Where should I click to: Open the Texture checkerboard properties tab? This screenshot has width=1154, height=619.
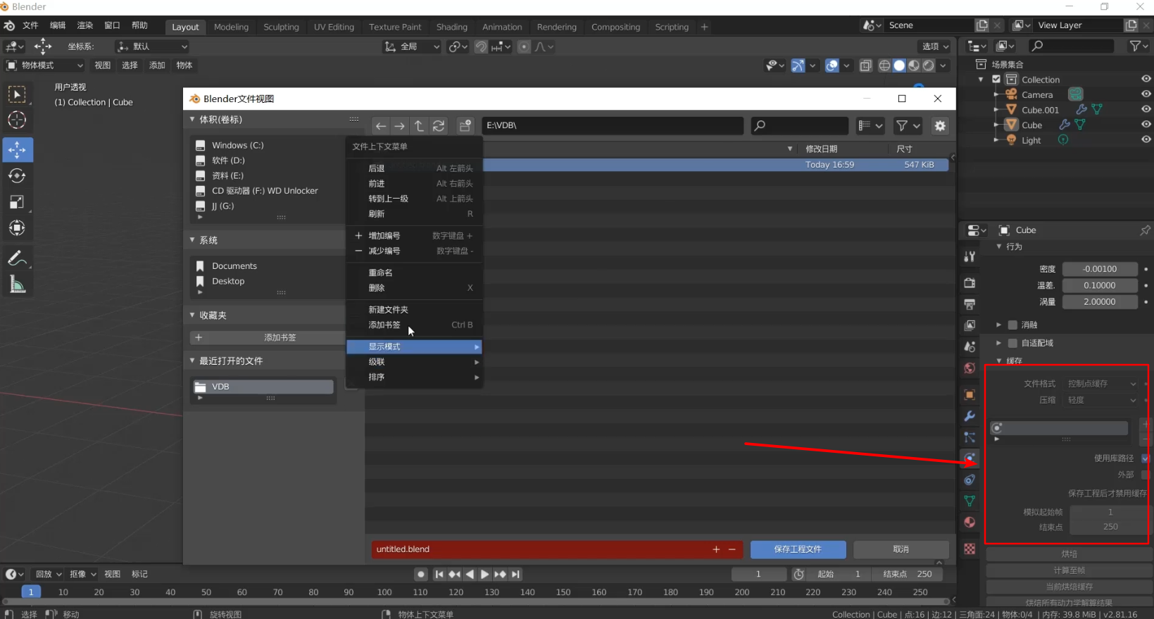(x=970, y=549)
